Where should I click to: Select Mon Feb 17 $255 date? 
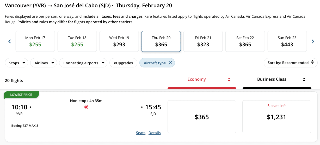(x=35, y=41)
